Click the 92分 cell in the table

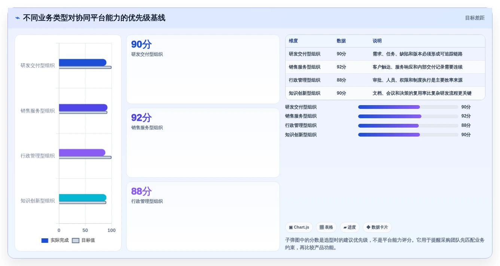pyautogui.click(x=341, y=67)
